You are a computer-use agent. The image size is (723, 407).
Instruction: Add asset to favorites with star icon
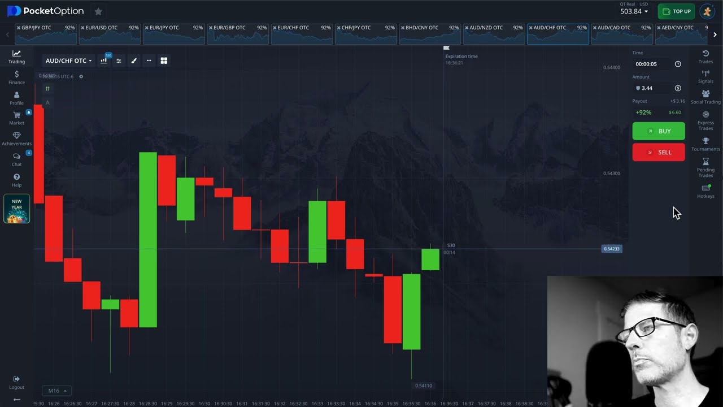coord(98,11)
